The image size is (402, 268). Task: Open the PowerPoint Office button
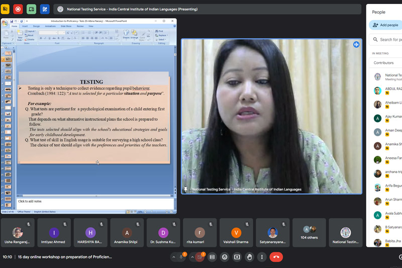click(x=5, y=23)
